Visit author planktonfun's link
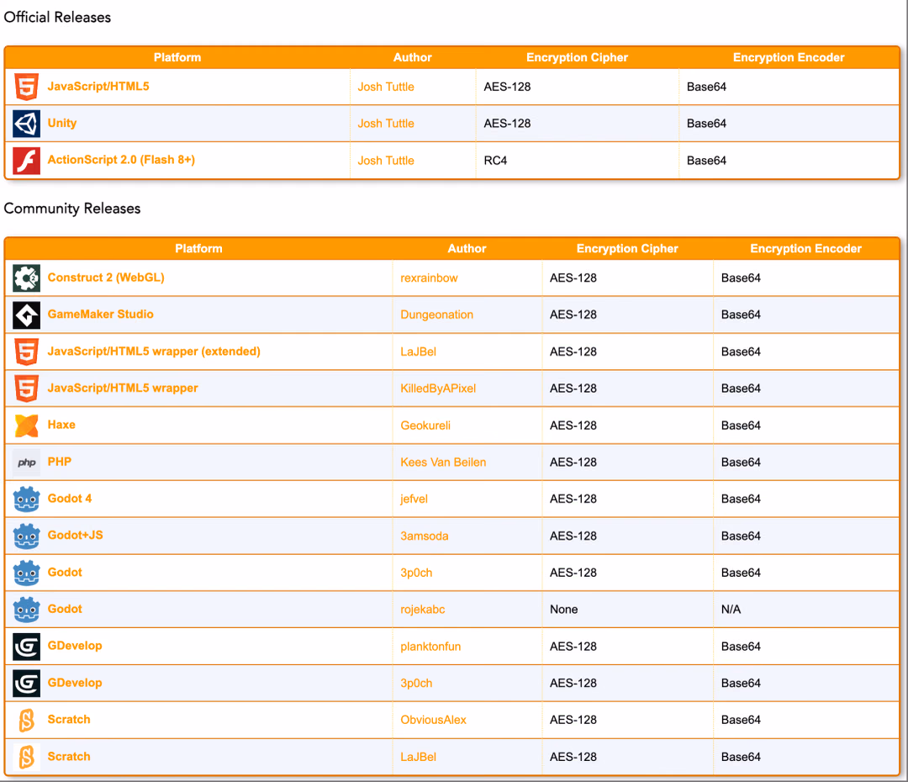This screenshot has height=782, width=908. click(x=430, y=647)
